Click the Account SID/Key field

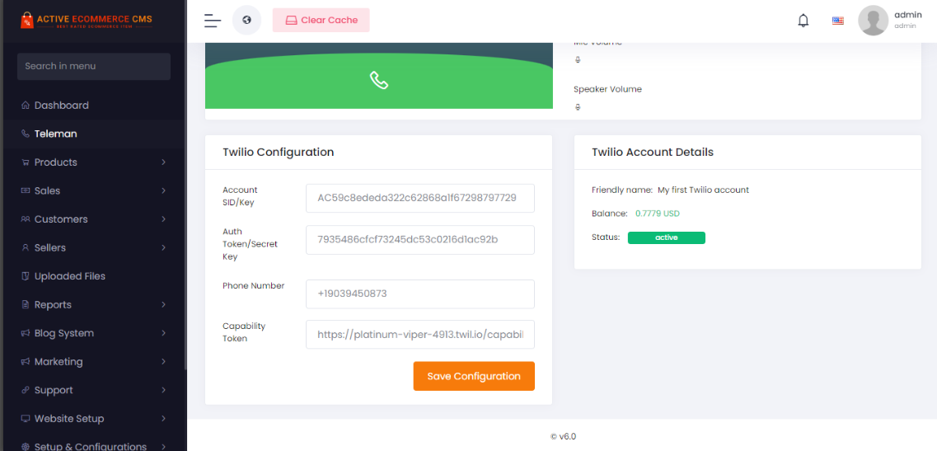point(419,198)
